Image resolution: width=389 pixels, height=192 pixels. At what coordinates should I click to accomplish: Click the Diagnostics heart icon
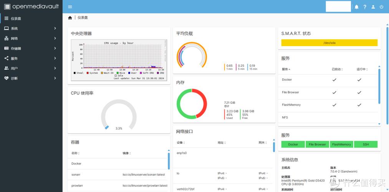pyautogui.click(x=7, y=78)
